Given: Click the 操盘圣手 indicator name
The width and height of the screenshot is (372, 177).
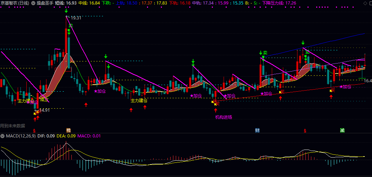Looking at the screenshot, I should 45,3.
